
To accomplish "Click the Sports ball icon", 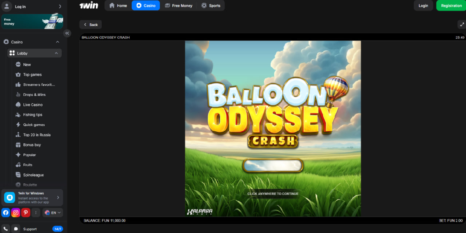I will click(x=204, y=5).
